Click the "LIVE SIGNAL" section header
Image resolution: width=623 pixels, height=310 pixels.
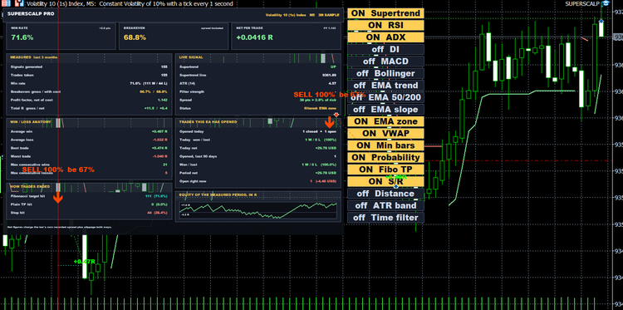coord(191,57)
